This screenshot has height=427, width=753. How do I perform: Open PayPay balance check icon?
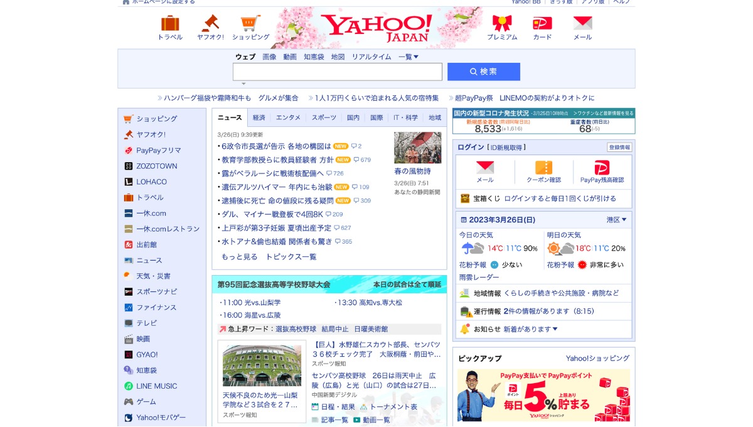(602, 168)
